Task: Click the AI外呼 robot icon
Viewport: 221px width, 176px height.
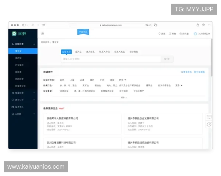Action: (x=13, y=114)
